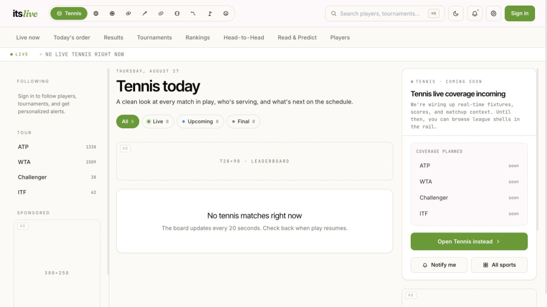
Task: Switch to the baseball icon
Action: 177,13
